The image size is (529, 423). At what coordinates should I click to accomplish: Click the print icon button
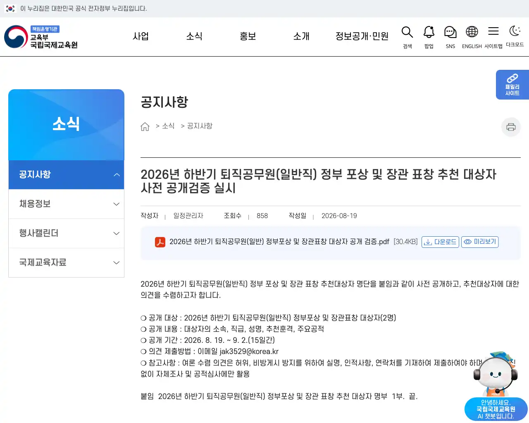(x=511, y=127)
